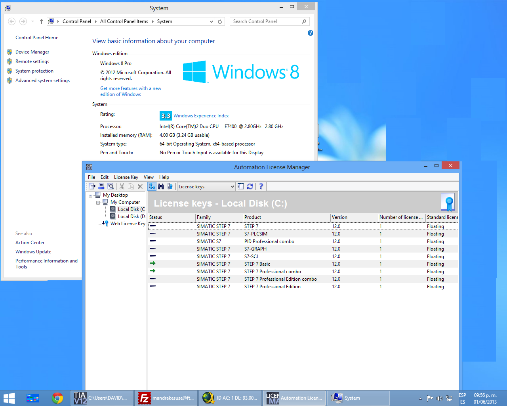Open Advanced system settings link
The image size is (507, 406).
click(42, 80)
